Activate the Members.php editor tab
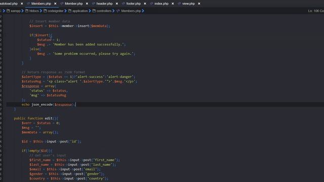 41,4
